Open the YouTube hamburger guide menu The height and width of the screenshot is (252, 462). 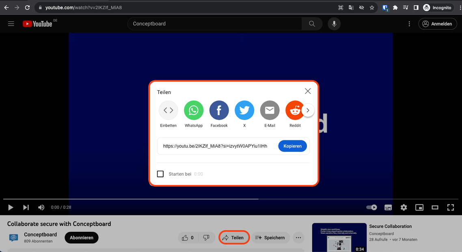click(11, 24)
